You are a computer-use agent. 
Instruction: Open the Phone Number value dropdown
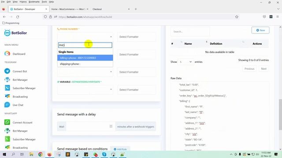(x=85, y=37)
